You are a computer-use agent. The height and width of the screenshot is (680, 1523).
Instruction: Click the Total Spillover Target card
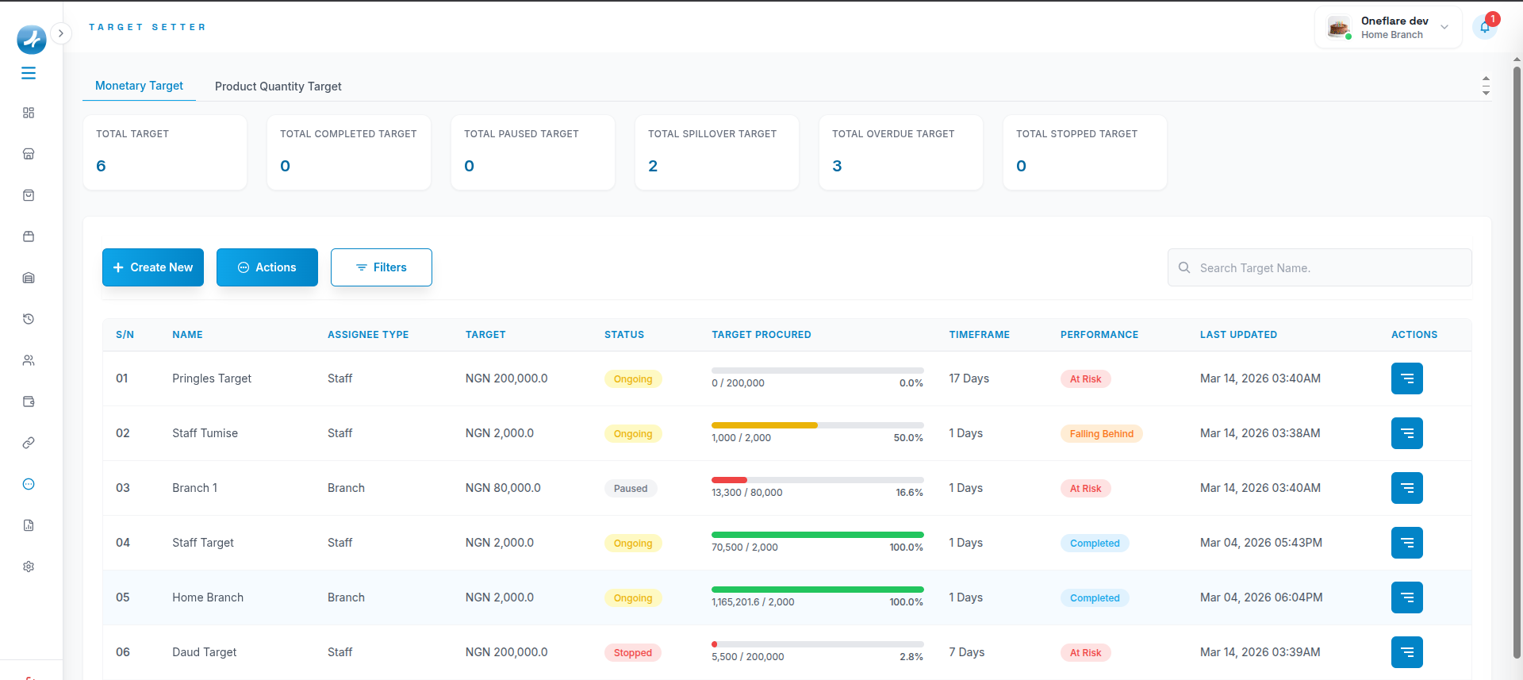tap(717, 152)
